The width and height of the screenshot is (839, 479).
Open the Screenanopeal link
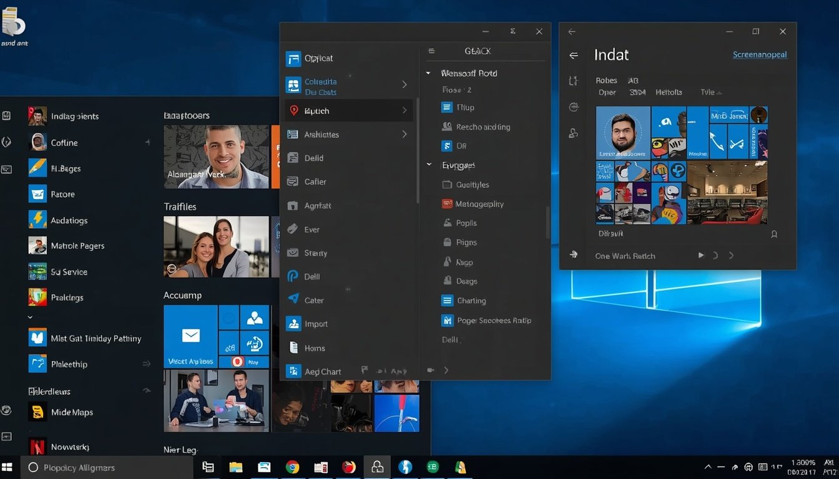[760, 55]
